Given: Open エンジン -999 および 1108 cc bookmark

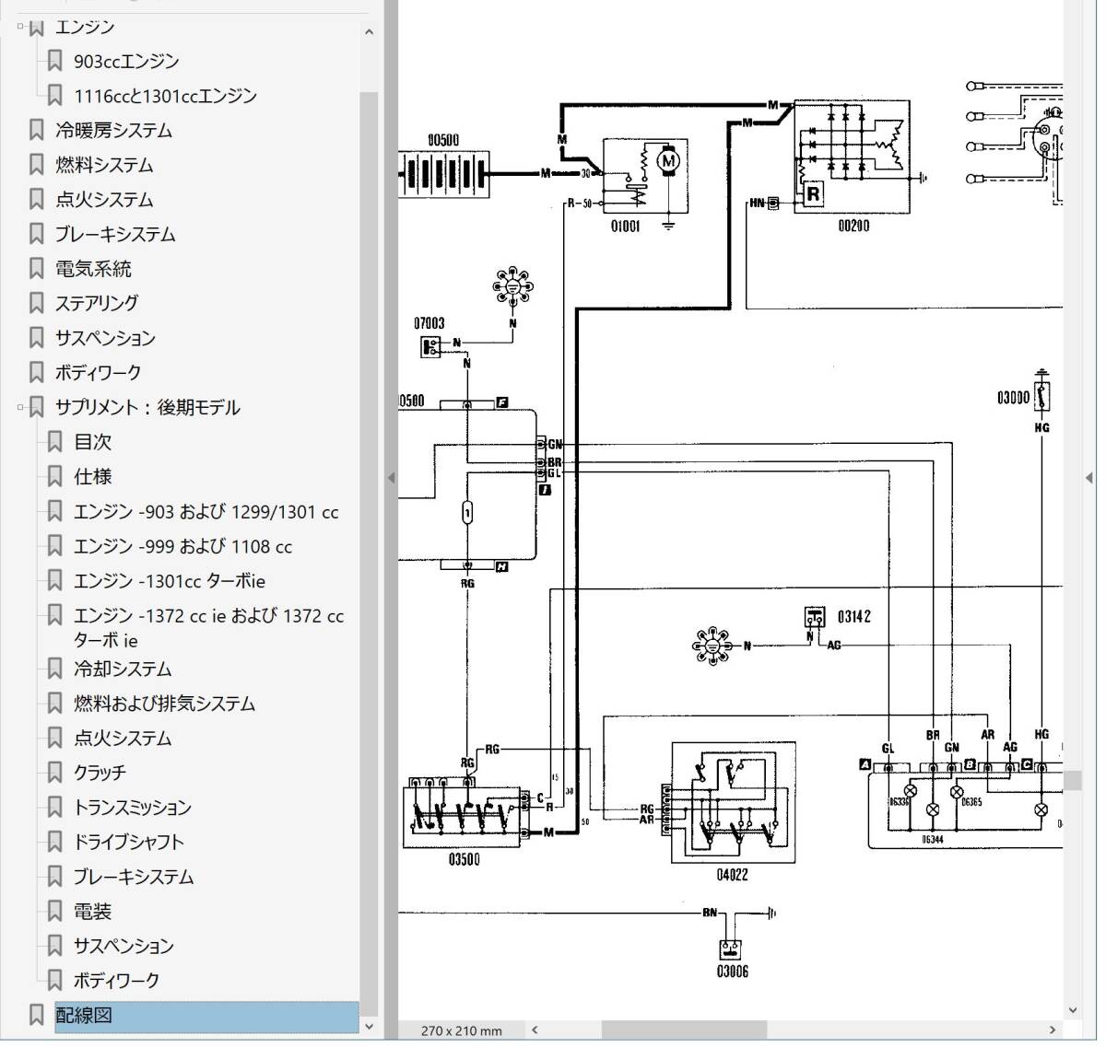Looking at the screenshot, I should tap(182, 546).
